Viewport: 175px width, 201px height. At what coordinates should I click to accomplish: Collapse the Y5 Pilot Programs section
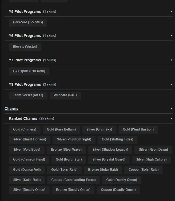[172, 12]
